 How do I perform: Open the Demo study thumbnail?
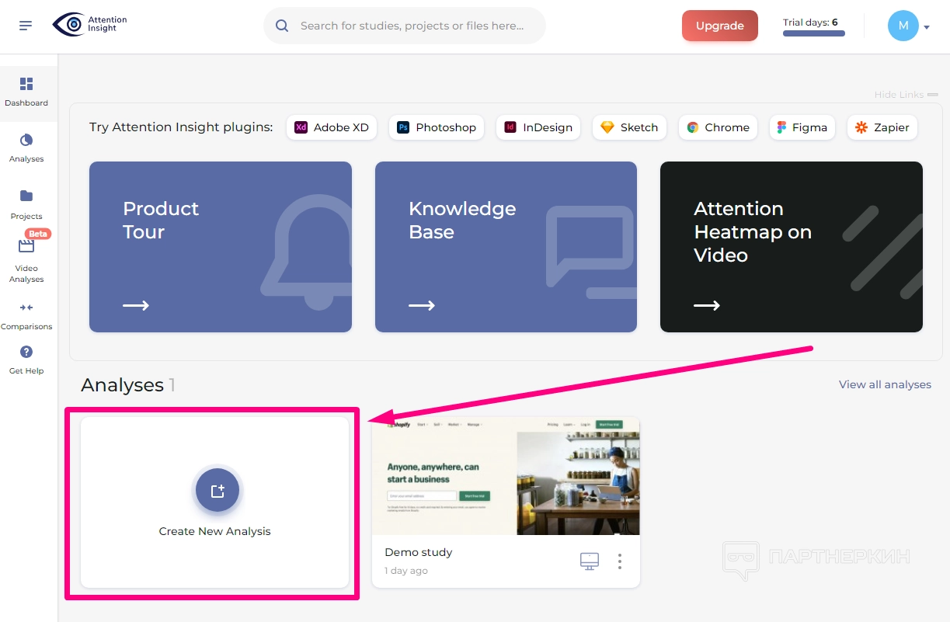click(x=506, y=476)
